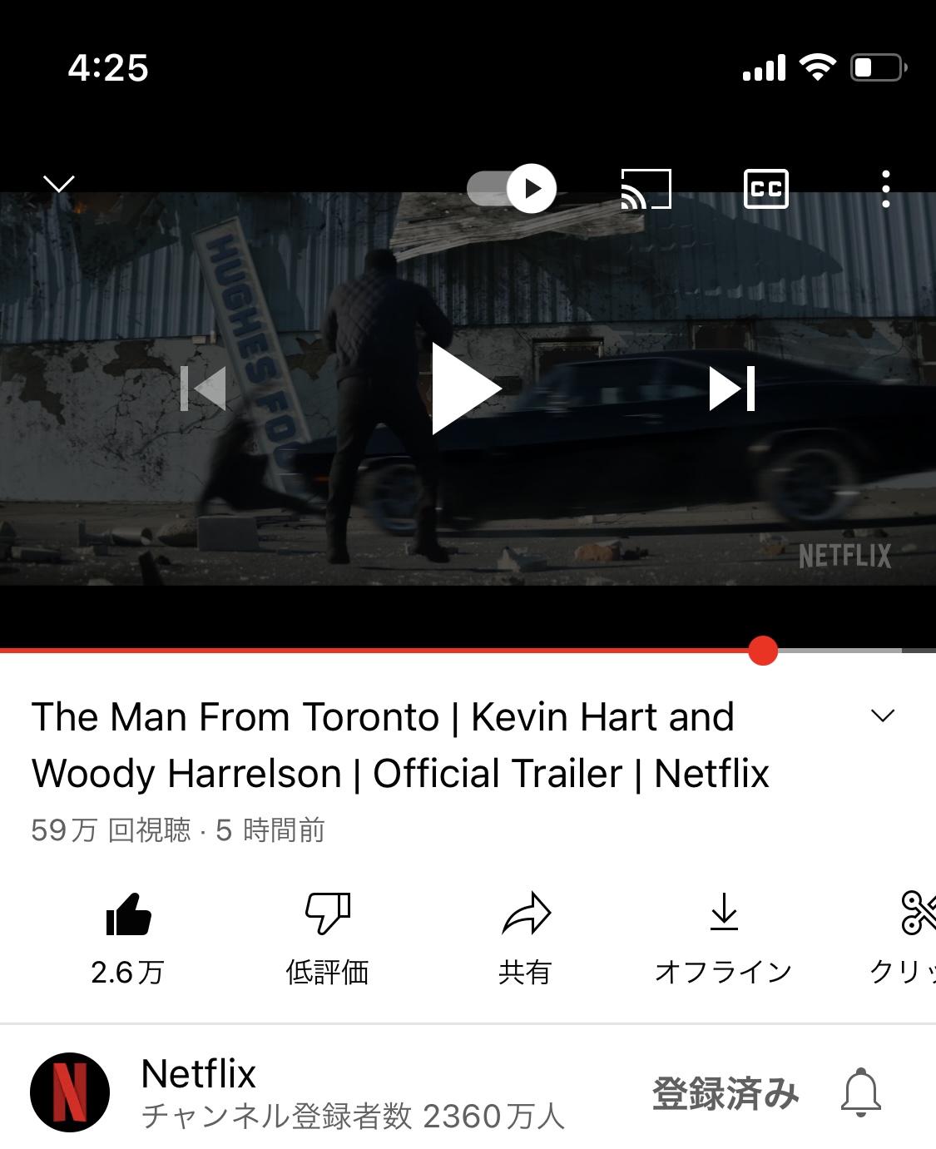
Task: Click the 登録済み subscribed button
Action: (726, 1093)
